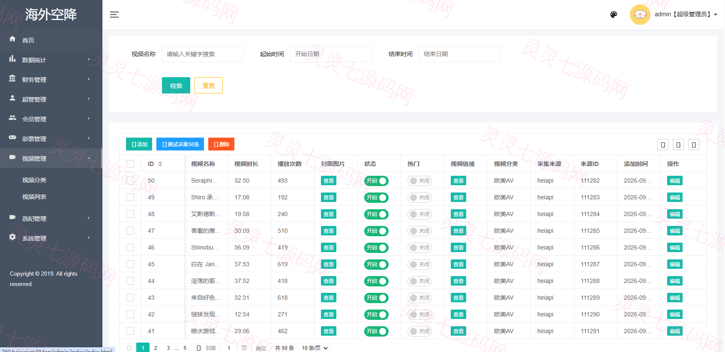Screen dimensions: 725x352
Task: Open the 视频列表 submenu item
Action: pos(34,197)
